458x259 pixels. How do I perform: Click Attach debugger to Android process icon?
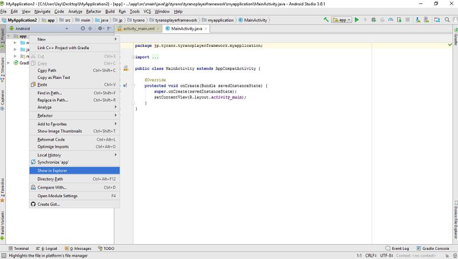[399, 20]
